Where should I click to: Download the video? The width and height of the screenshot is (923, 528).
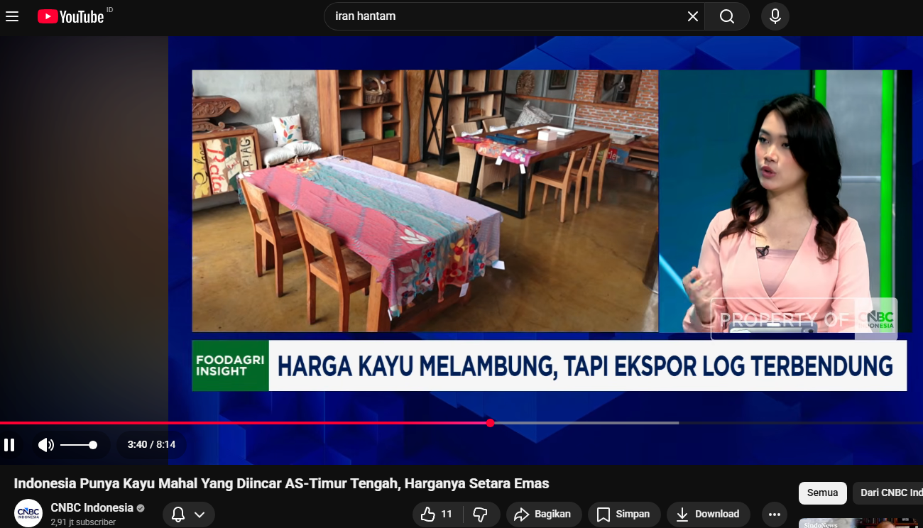pos(708,515)
